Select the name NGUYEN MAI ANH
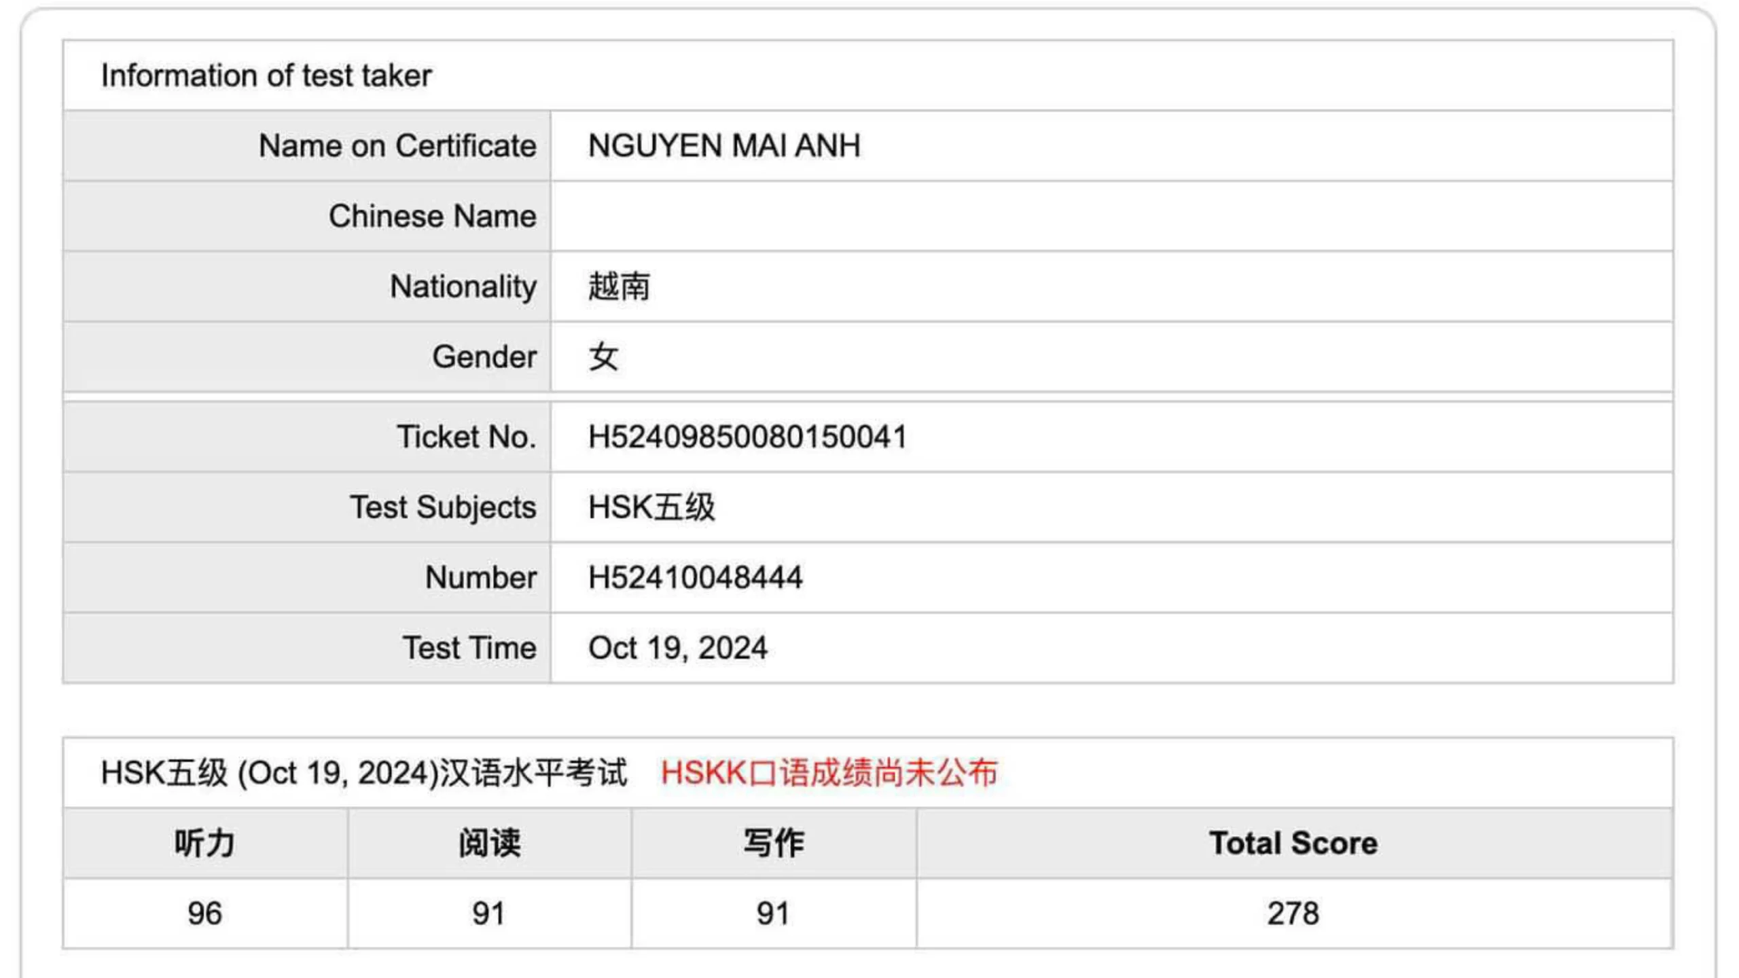 tap(724, 146)
